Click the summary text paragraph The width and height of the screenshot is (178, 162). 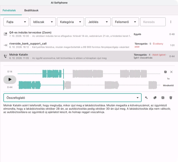pos(87,109)
